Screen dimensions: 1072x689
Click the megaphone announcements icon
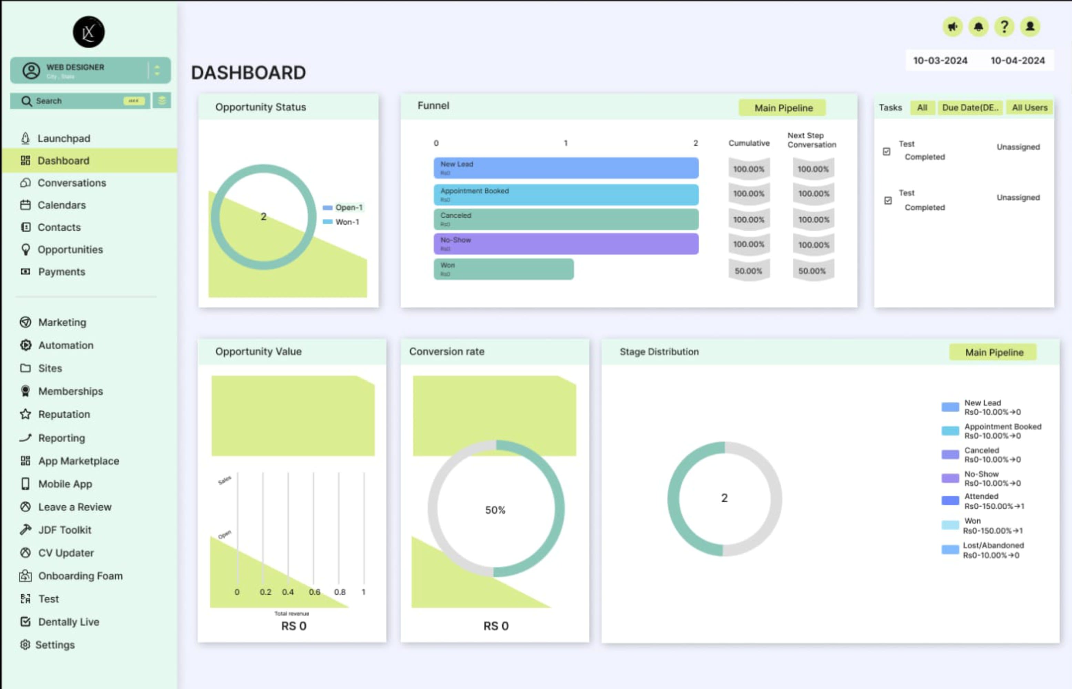(952, 27)
